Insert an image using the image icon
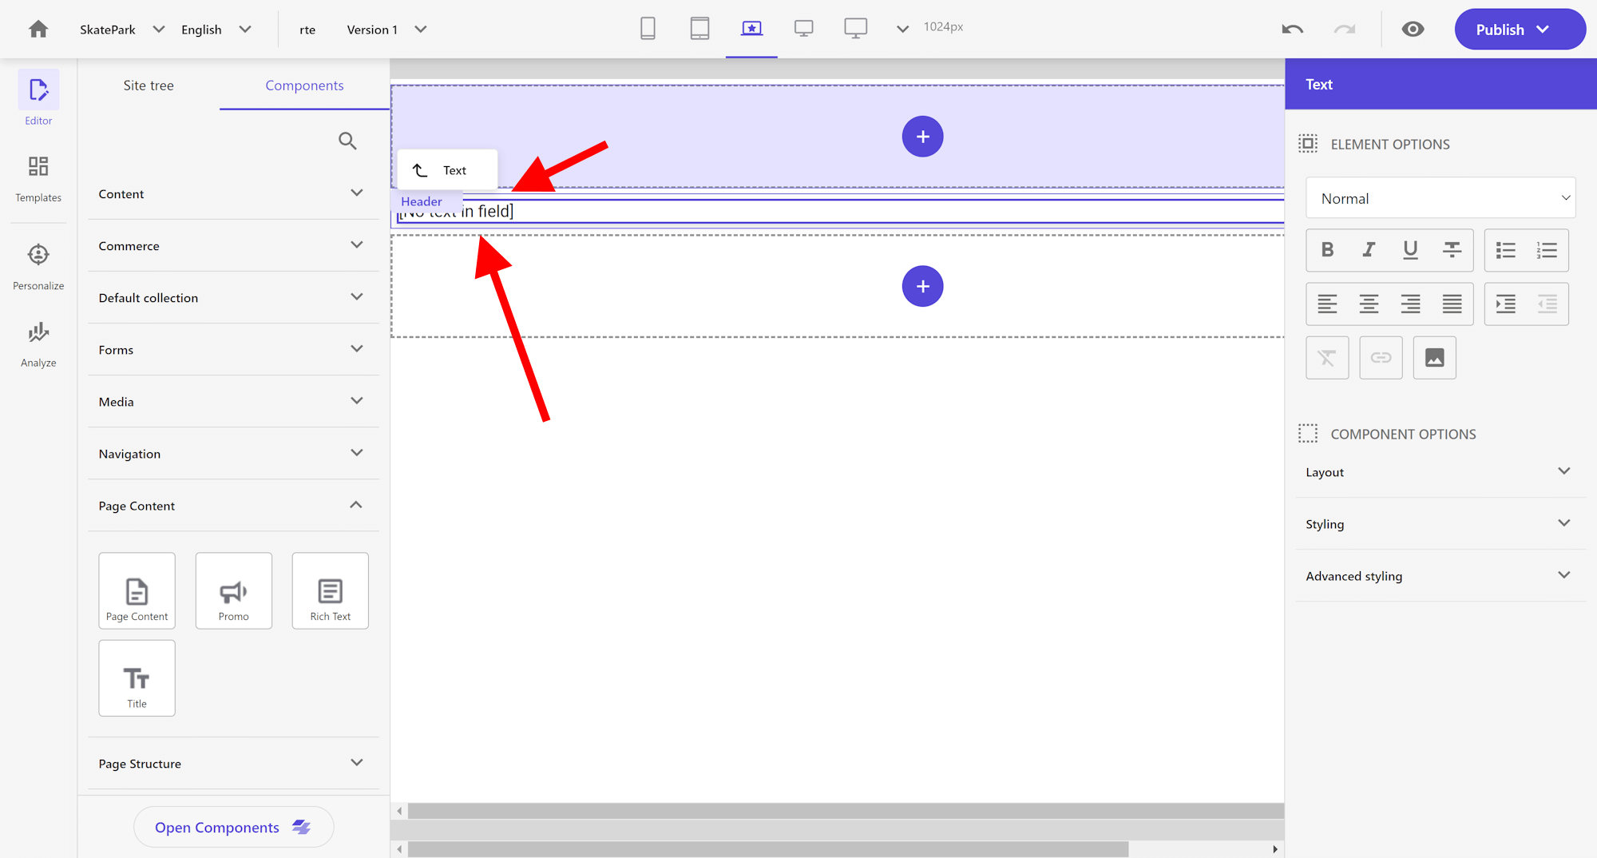The width and height of the screenshot is (1597, 858). pos(1434,358)
